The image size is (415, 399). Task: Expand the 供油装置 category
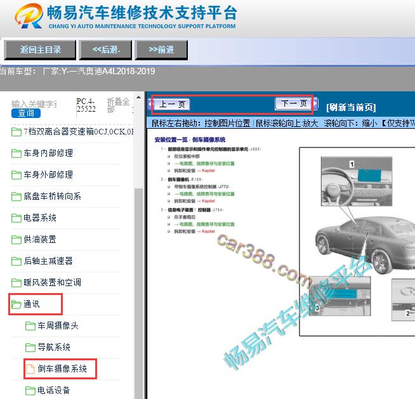click(x=40, y=239)
